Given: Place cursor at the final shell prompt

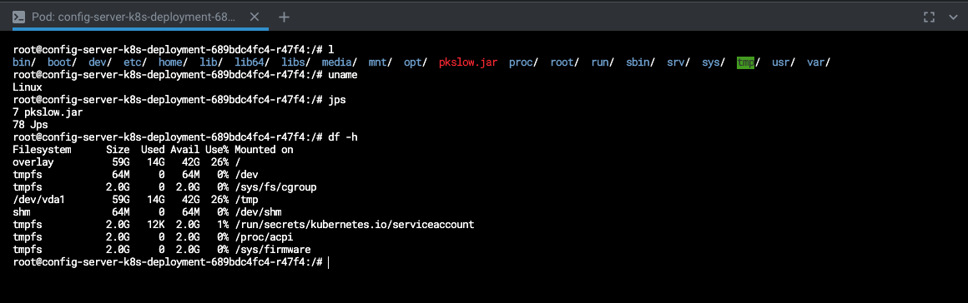Looking at the screenshot, I should [329, 262].
